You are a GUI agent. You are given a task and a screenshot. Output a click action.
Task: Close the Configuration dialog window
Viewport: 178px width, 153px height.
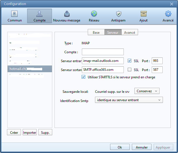[x=172, y=4]
